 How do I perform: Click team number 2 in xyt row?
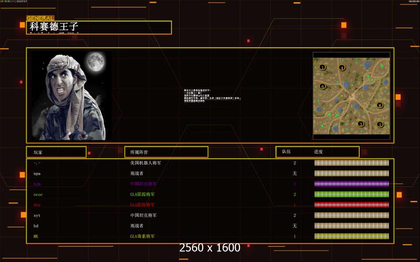tap(294, 215)
